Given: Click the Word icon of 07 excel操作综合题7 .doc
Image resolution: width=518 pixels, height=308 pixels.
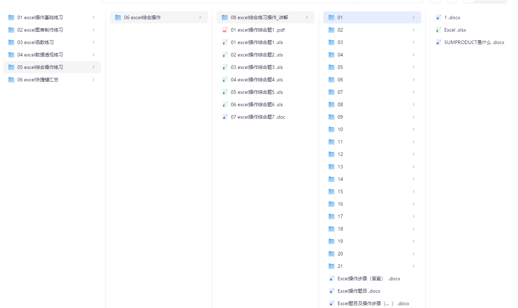Looking at the screenshot, I should point(224,117).
